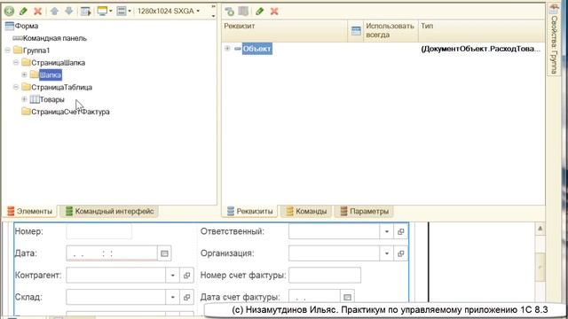Delete attribute with red X icon
Viewport: 568px width, 319px height.
coord(274,12)
